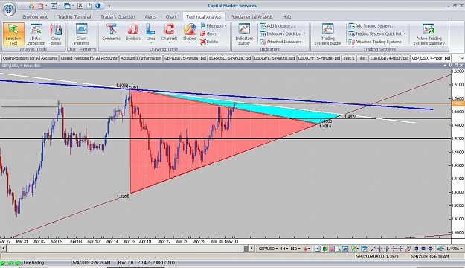Viewport: 465px width, 268px height.
Task: Open the Account(s) Information tab
Action: click(141, 58)
